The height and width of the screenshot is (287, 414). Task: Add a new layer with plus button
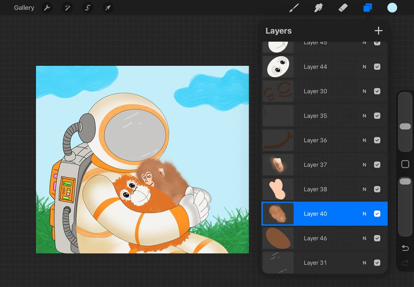378,31
